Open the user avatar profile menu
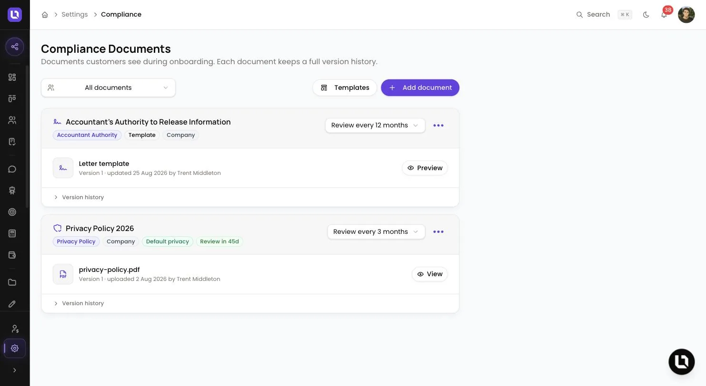Screen dimensions: 706x386 click(x=686, y=15)
